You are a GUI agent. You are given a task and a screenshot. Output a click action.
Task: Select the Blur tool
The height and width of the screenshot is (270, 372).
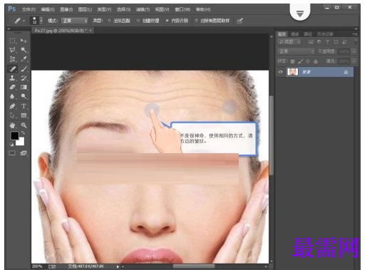coord(13,96)
